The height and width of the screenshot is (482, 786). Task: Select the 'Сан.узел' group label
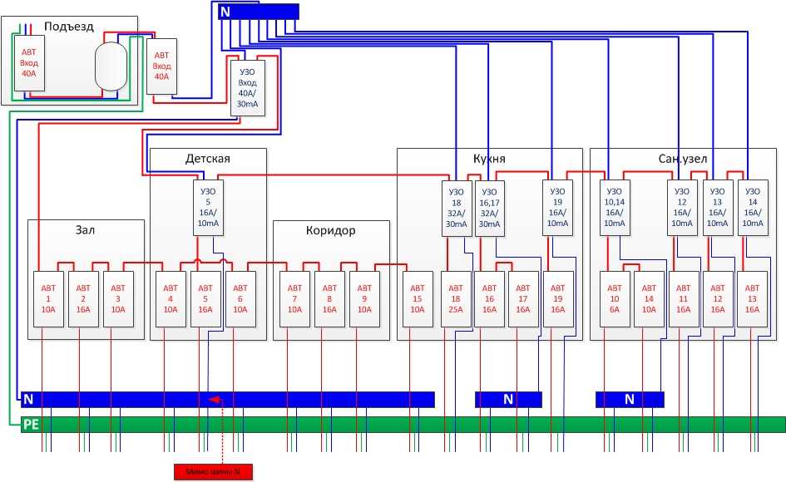pos(683,159)
